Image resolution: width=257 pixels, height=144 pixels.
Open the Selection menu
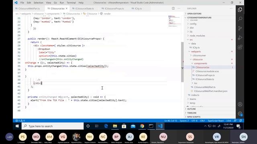point(39,3)
